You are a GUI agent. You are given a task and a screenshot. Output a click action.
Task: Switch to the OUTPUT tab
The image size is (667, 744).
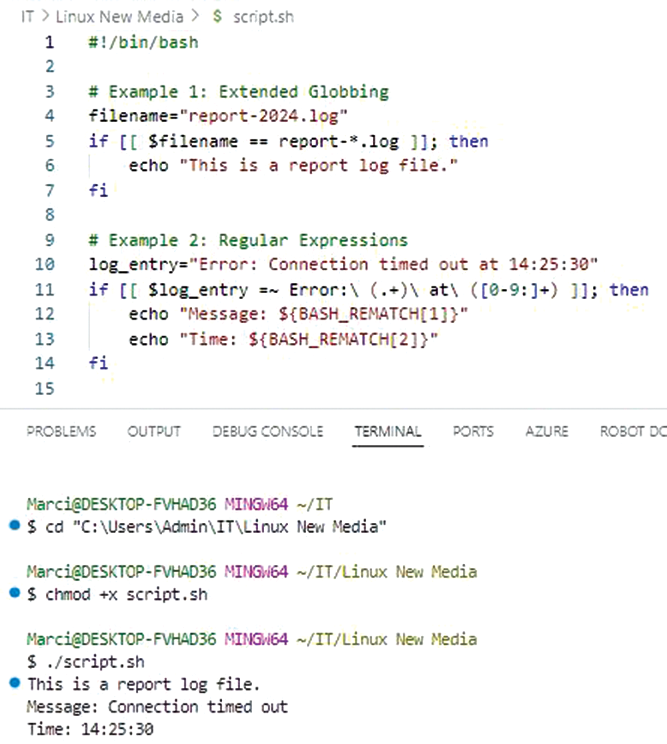[153, 431]
